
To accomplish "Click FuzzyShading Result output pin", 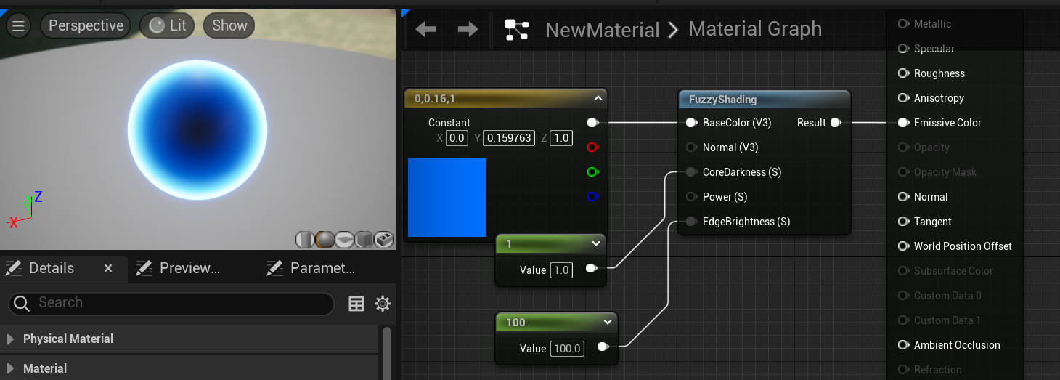I will pyautogui.click(x=836, y=123).
